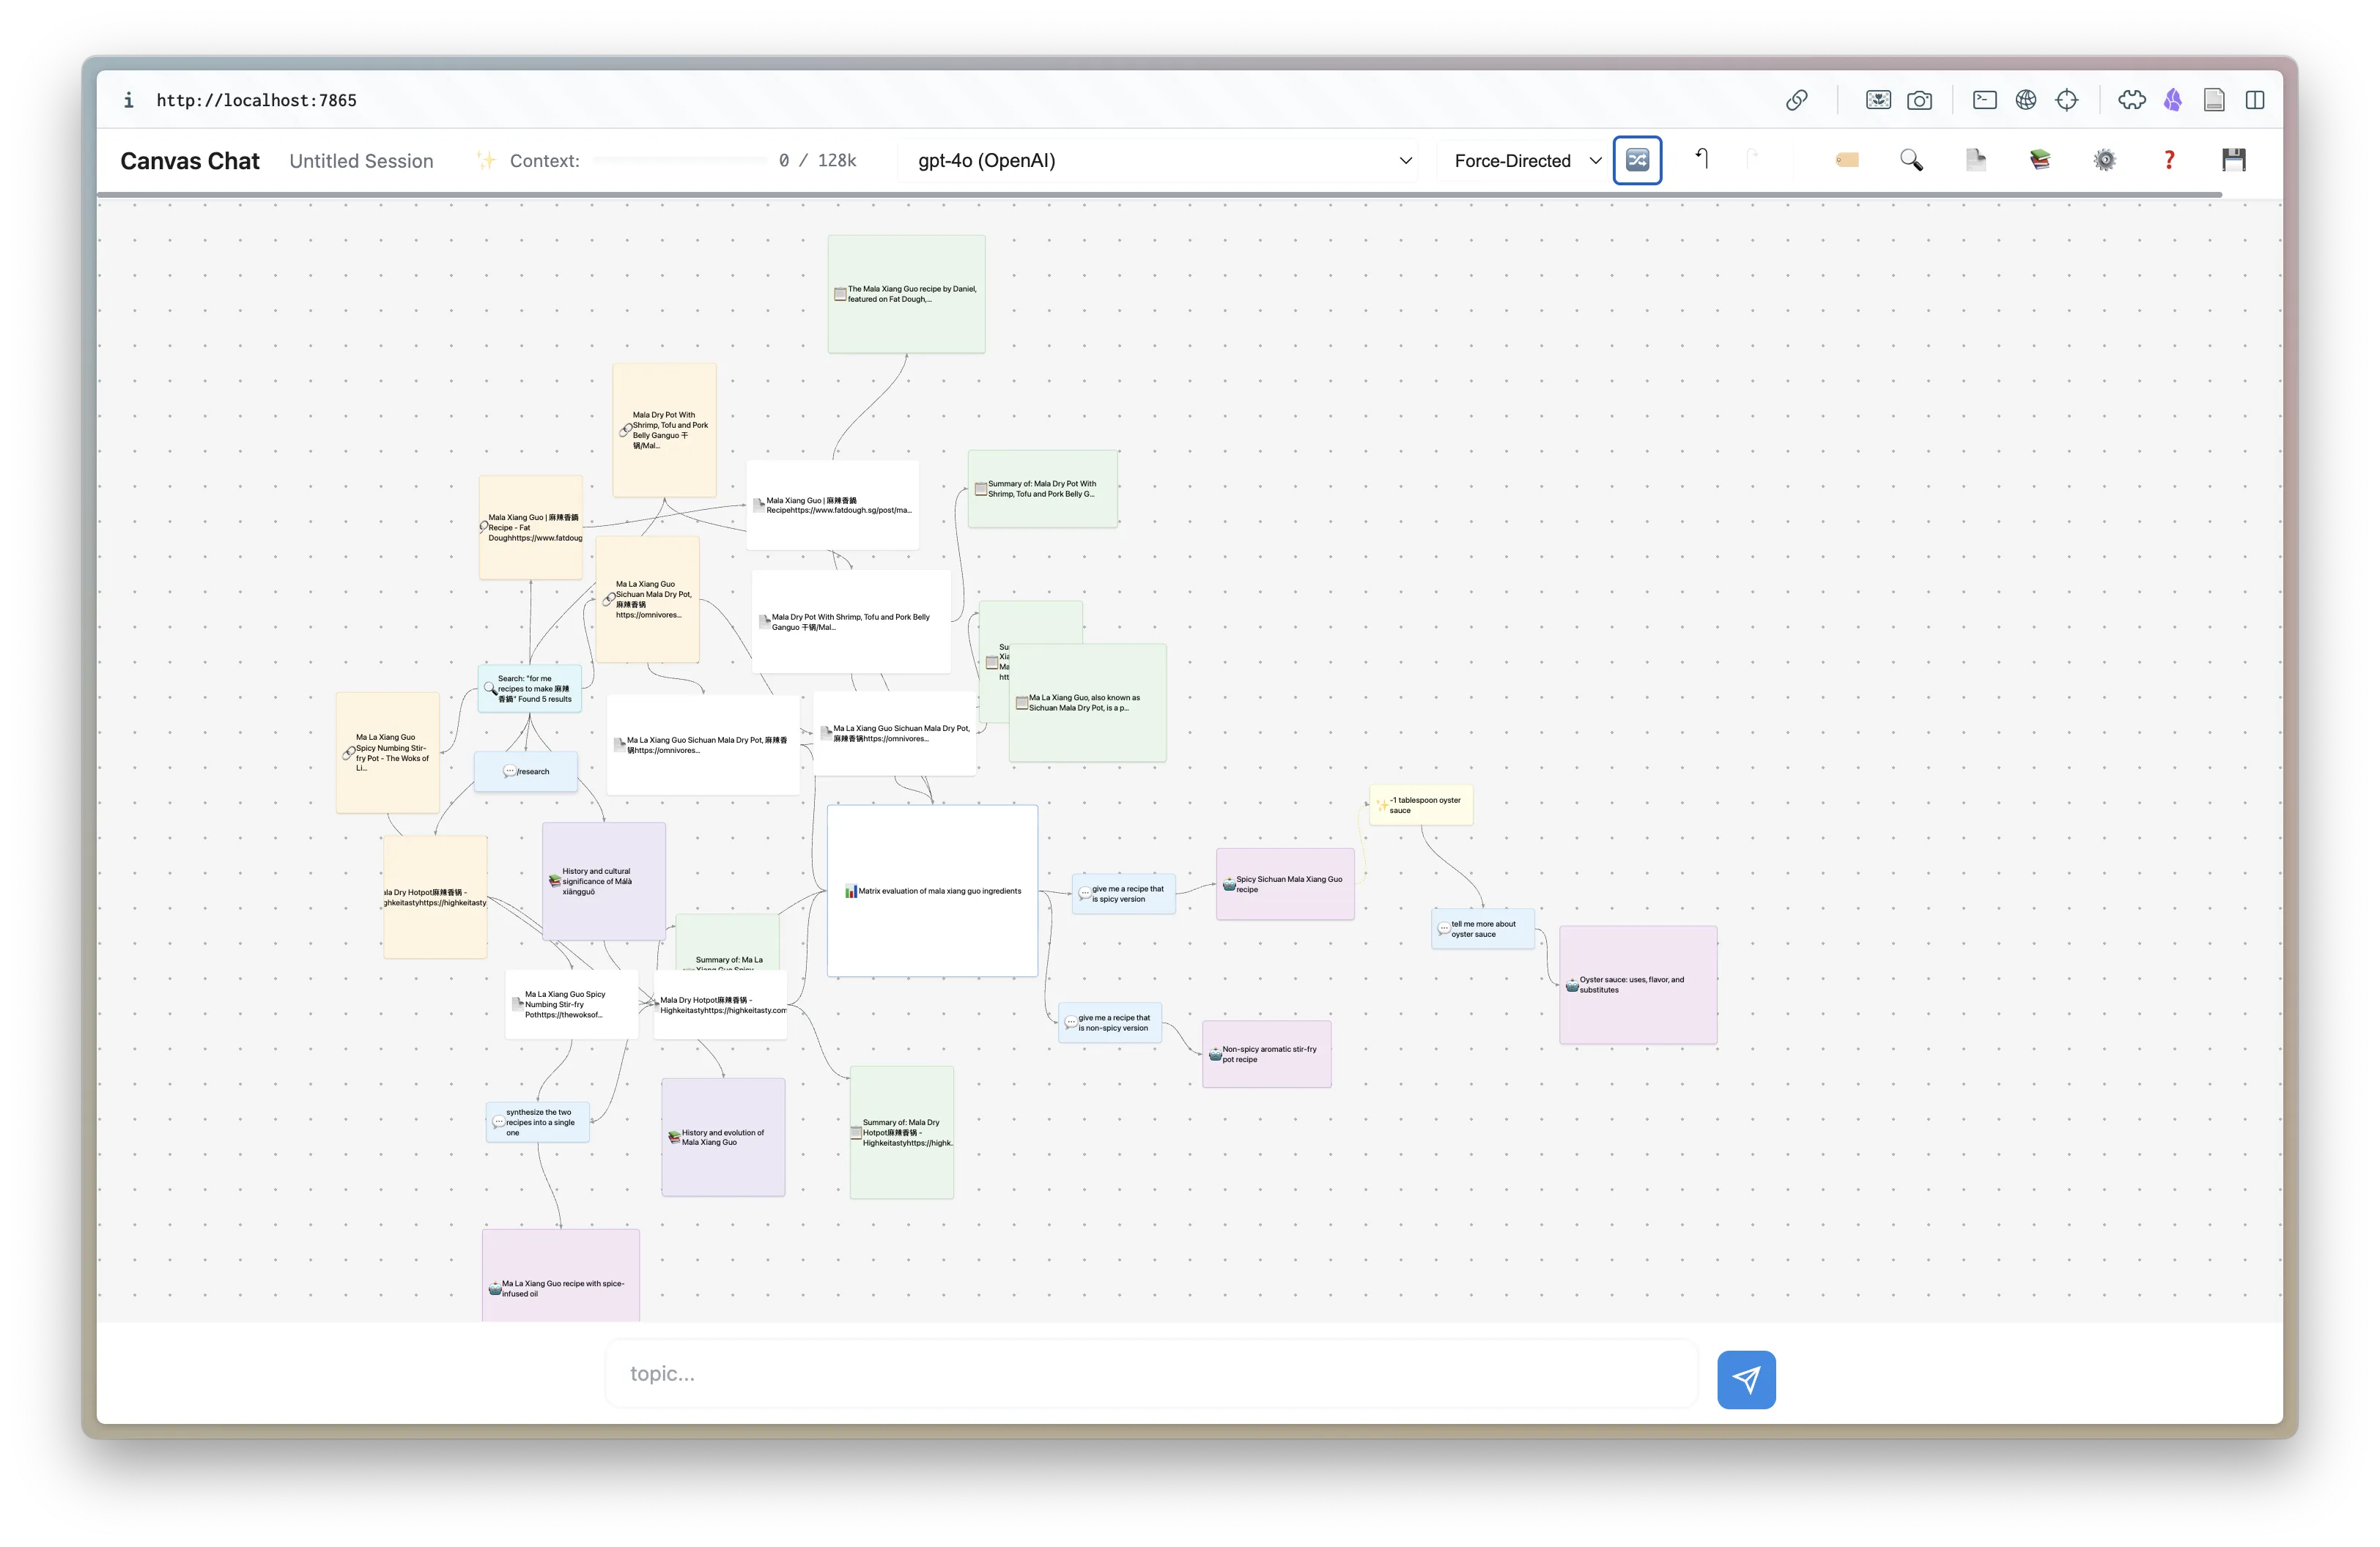Send the topic with the paper plane button
The image size is (2380, 1547).
[x=1746, y=1379]
